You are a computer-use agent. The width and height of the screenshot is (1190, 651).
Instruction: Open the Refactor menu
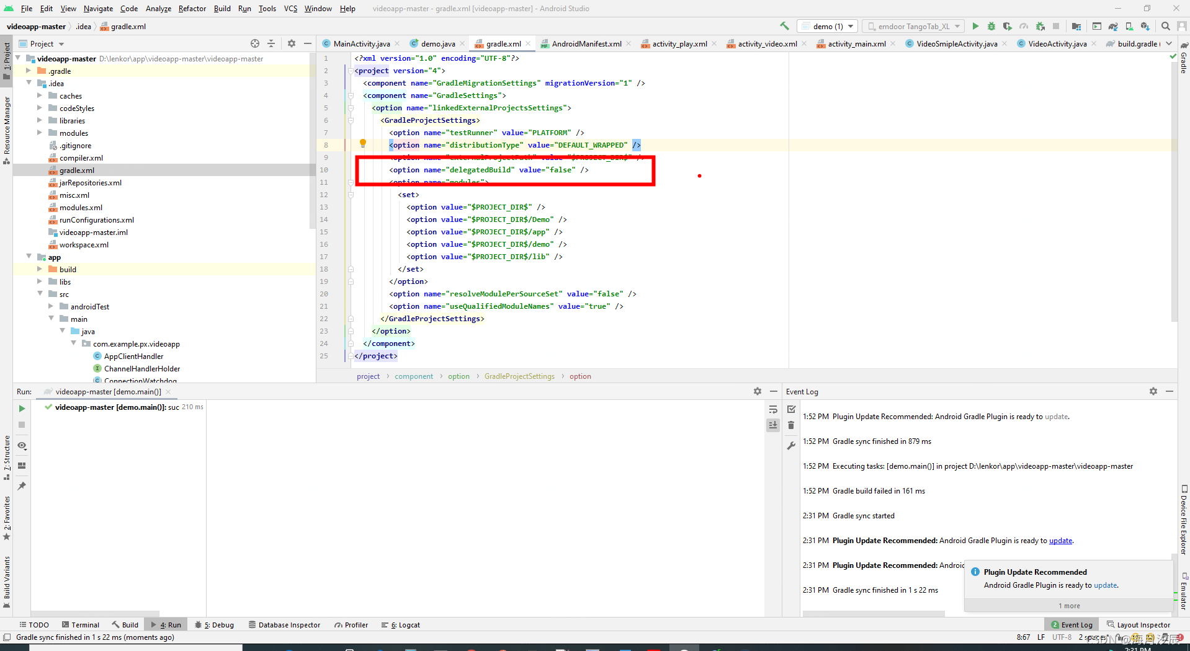click(192, 9)
